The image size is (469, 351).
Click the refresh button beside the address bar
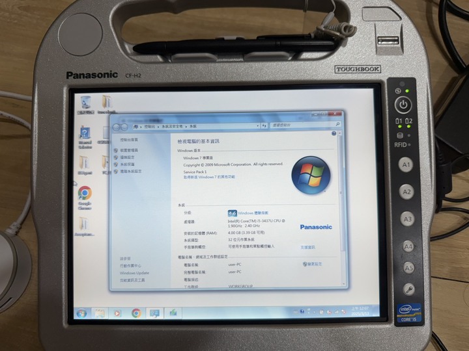264,126
